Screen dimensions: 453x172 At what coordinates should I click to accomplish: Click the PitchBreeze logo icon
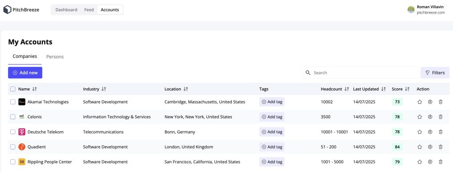coord(7,10)
